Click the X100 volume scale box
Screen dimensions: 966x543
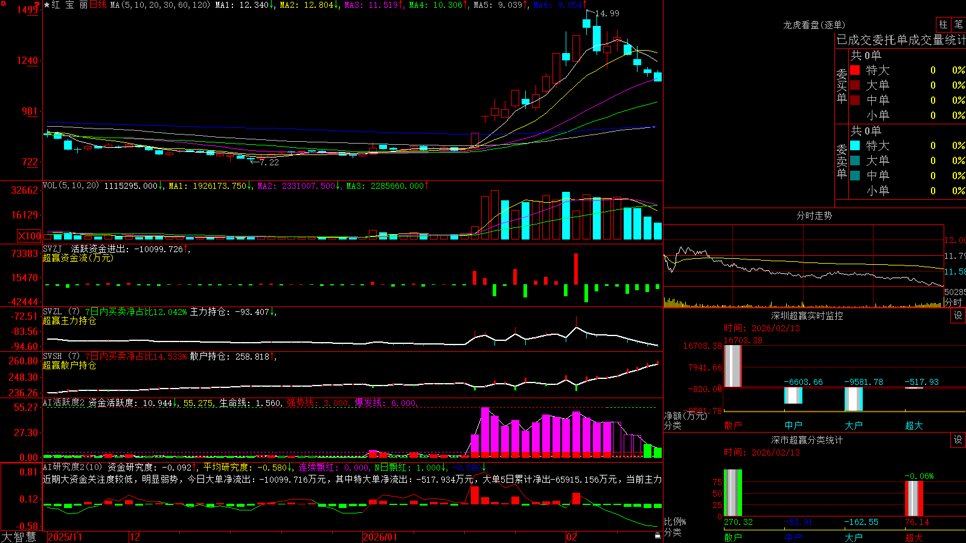(30, 236)
